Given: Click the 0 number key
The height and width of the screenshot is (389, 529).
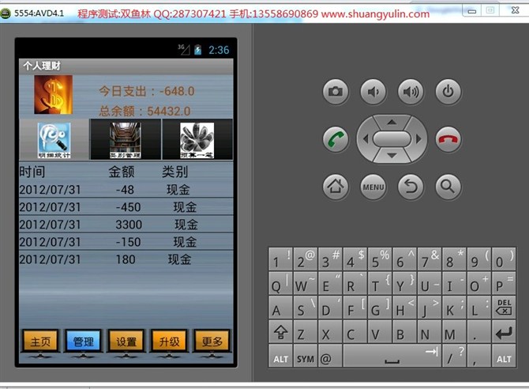Looking at the screenshot, I should pos(504,259).
